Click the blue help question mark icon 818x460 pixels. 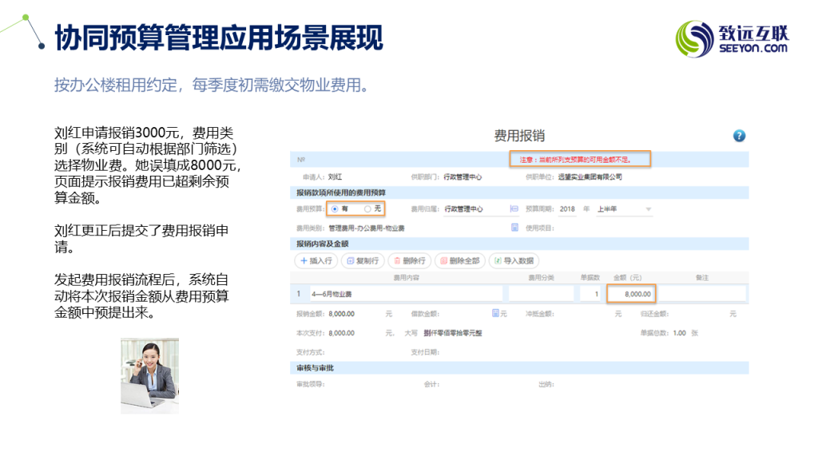click(739, 136)
